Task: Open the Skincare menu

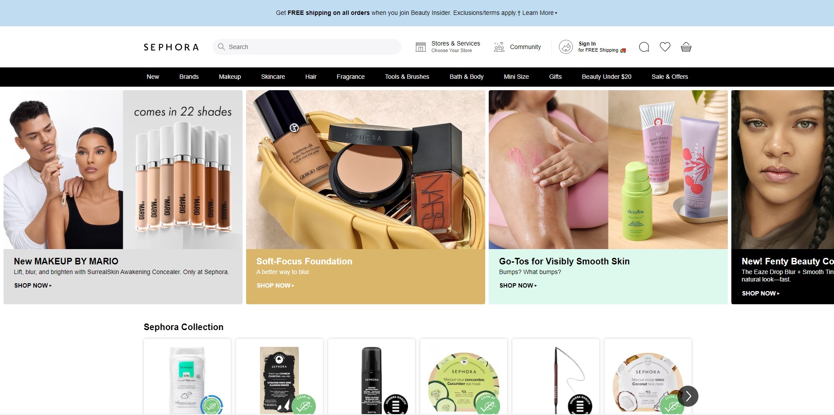Action: pyautogui.click(x=273, y=77)
